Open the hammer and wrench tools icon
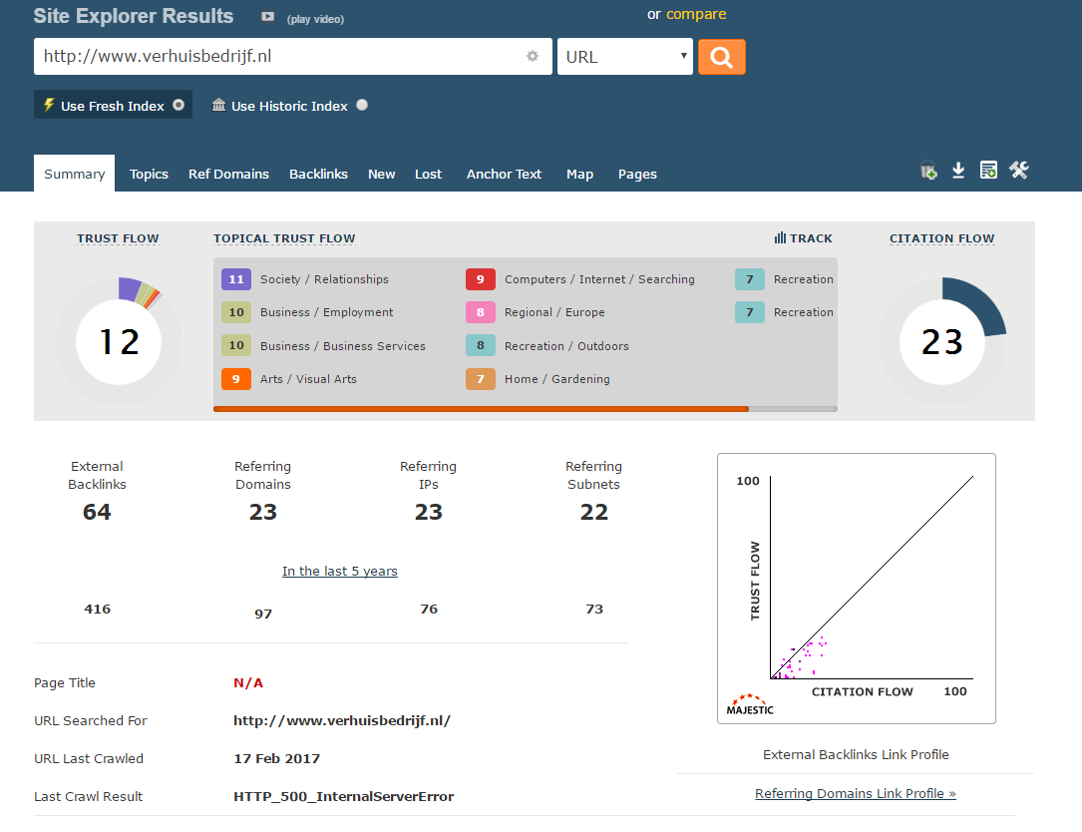 click(x=1018, y=171)
